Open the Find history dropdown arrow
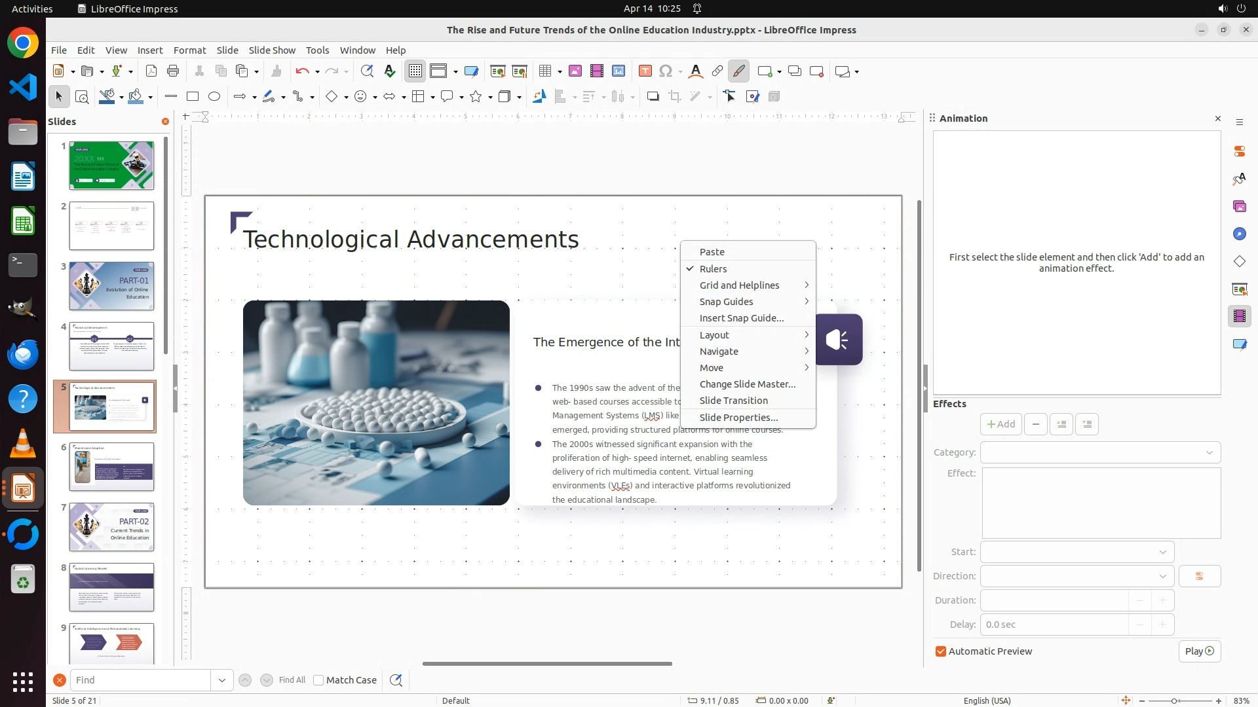1258x707 pixels. 222,680
